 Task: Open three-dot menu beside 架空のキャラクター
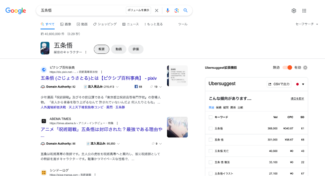[86, 52]
